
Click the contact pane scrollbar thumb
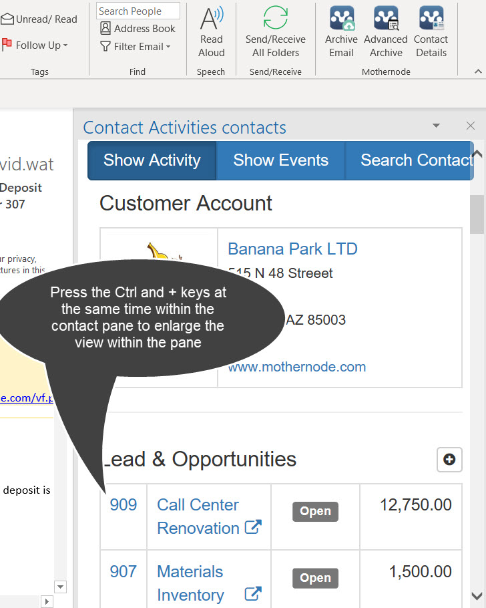(477, 214)
